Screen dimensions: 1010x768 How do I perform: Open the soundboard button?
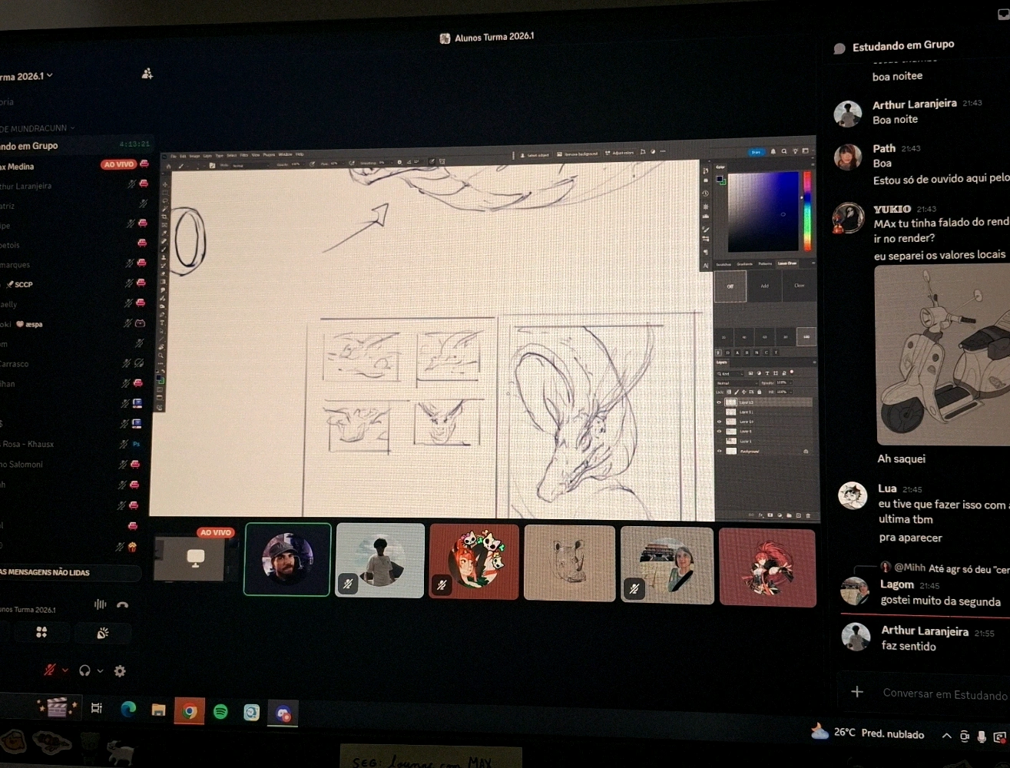[x=102, y=633]
